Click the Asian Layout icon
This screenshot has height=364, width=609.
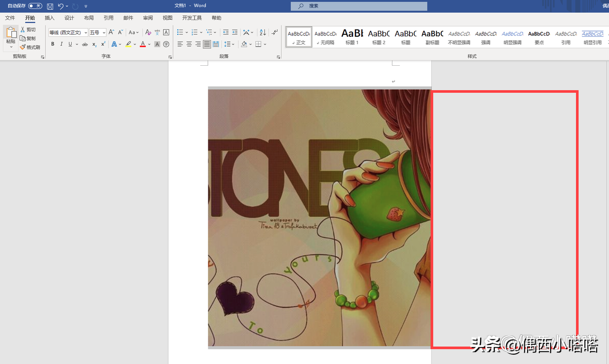pos(246,32)
